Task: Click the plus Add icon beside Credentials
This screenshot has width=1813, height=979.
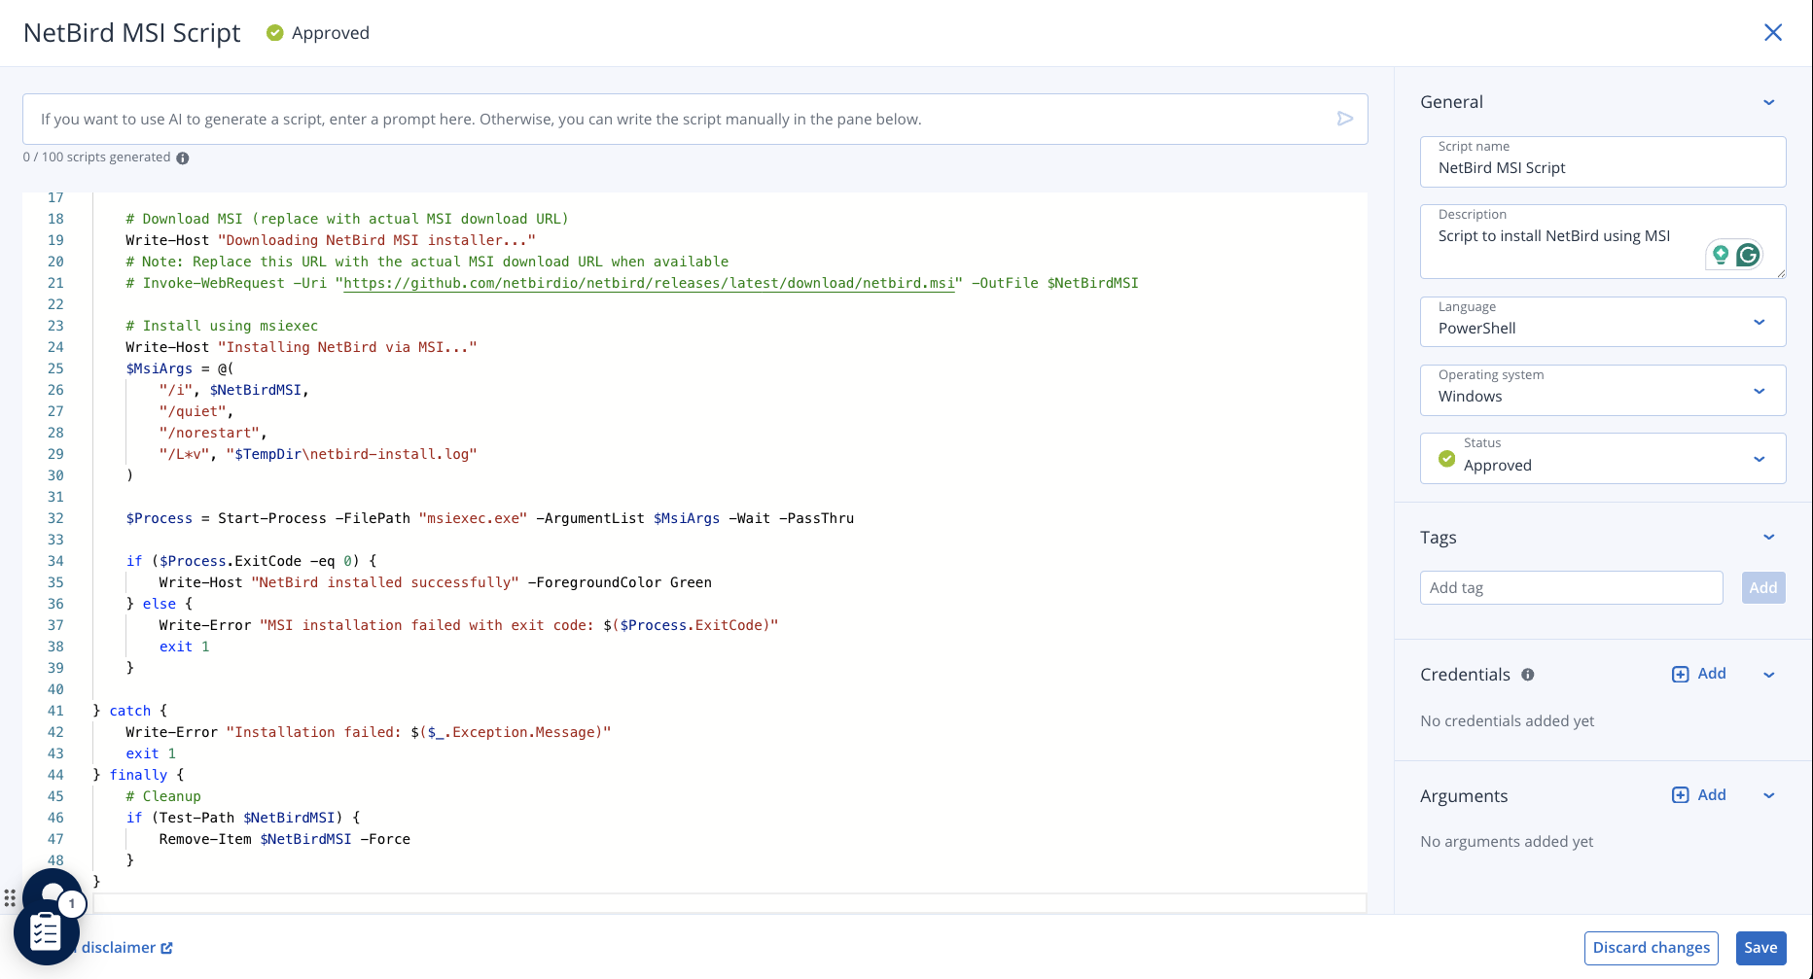Action: point(1680,674)
